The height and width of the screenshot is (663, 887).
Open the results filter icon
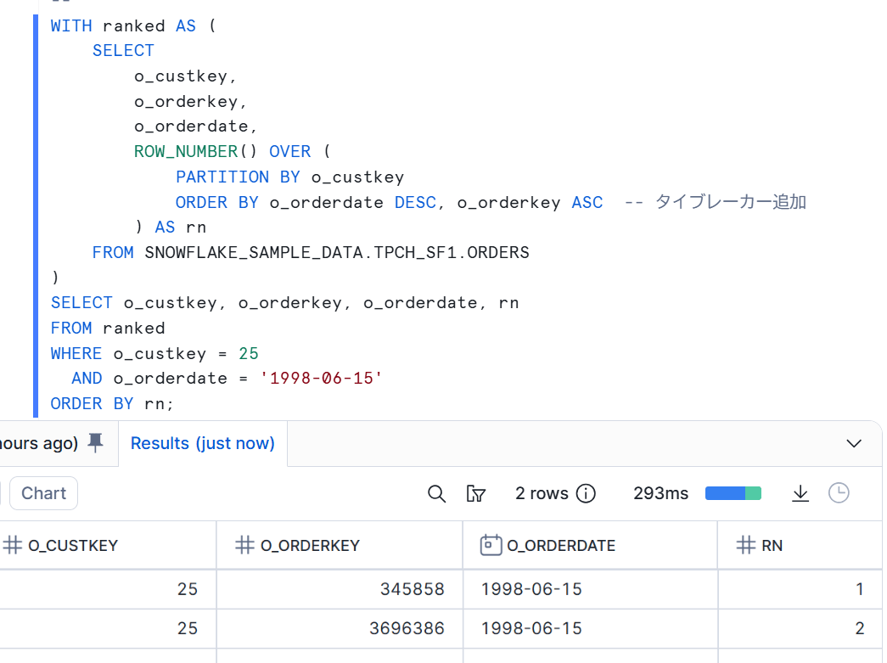coord(476,494)
